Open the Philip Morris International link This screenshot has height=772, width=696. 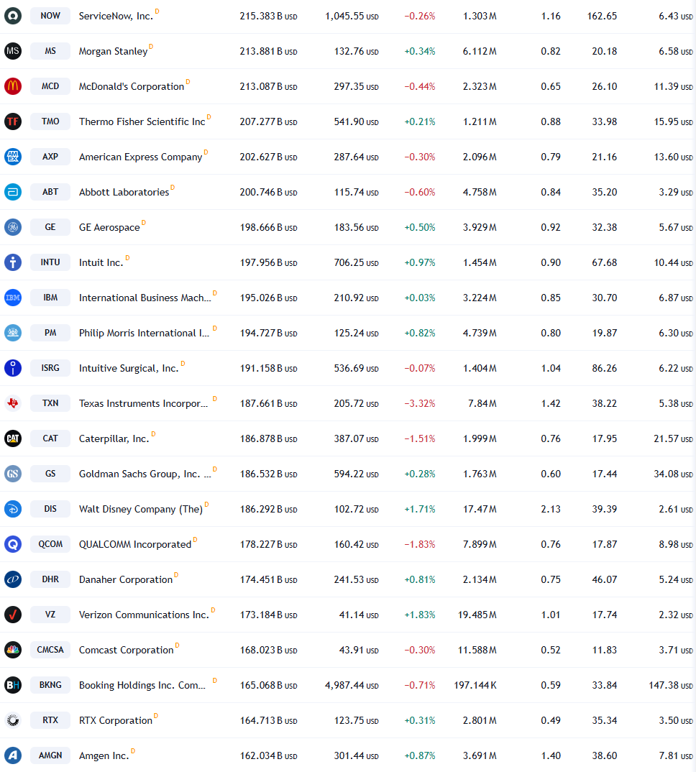(x=144, y=334)
